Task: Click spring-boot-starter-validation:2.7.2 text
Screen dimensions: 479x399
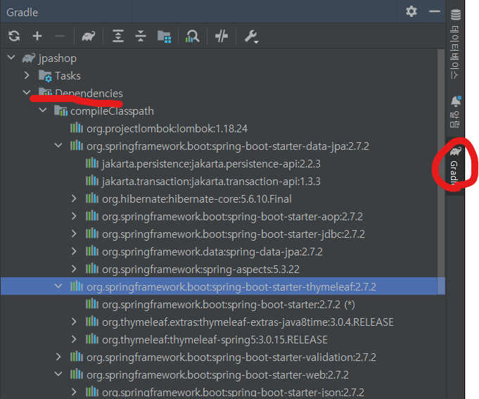Action: point(231,357)
